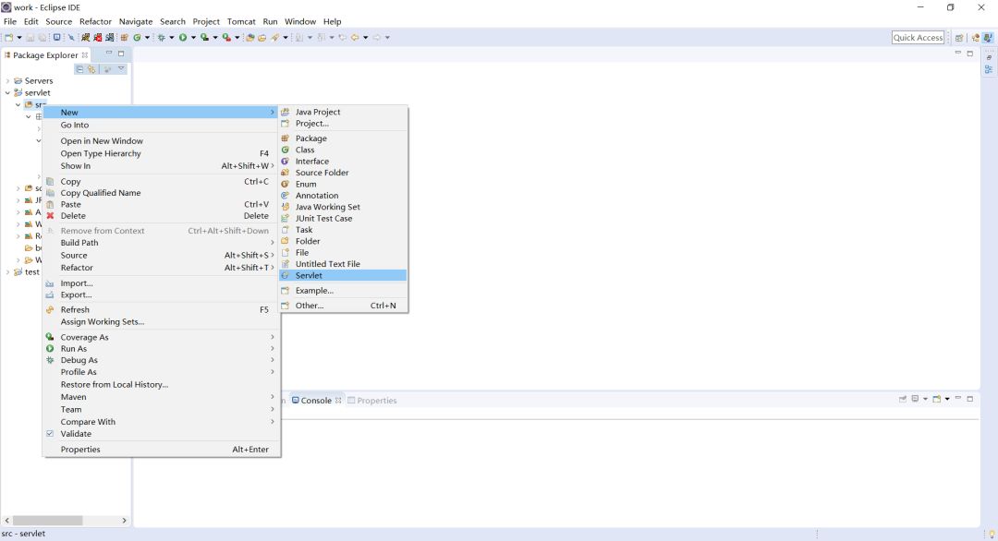
Task: Click the Restore icon in right trim
Action: coord(989,57)
